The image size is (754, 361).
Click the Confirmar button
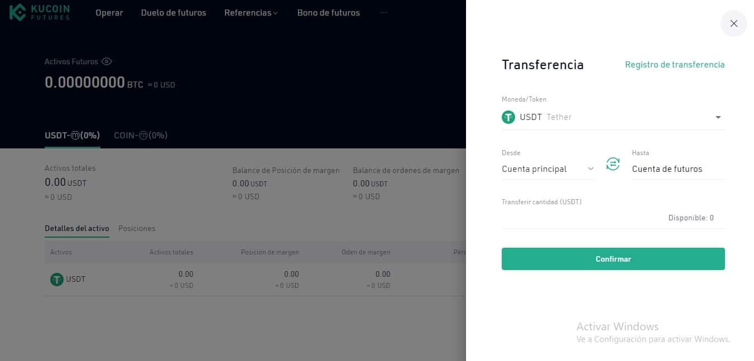(x=613, y=259)
